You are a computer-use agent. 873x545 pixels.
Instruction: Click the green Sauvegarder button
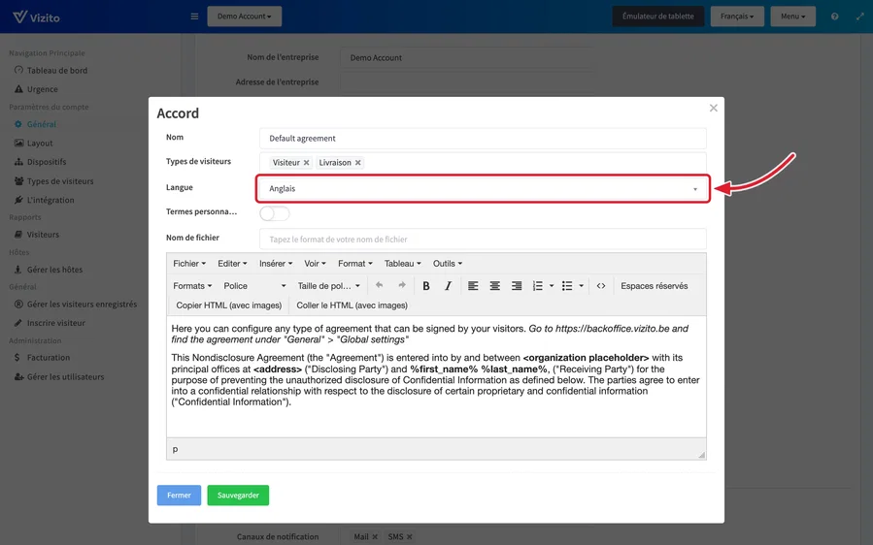[x=238, y=495]
